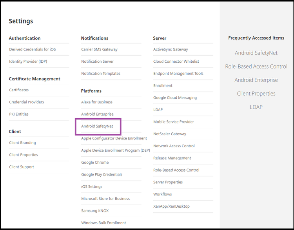Open Endpoint Management Tools
Screen dimensions: 294x230
pos(178,74)
